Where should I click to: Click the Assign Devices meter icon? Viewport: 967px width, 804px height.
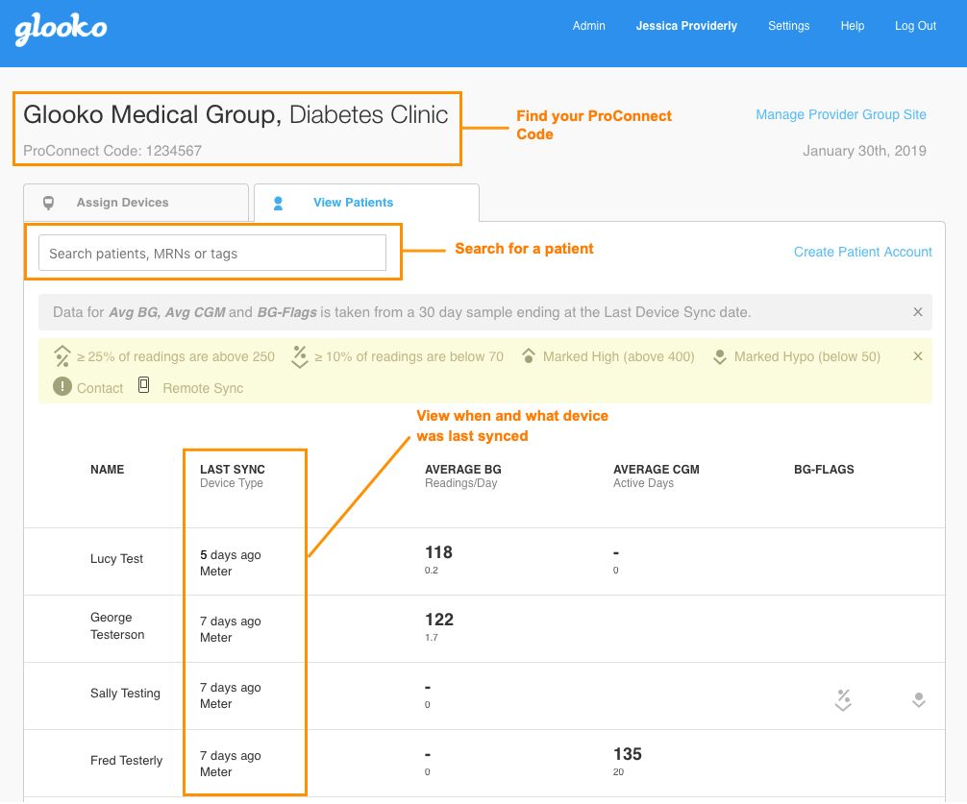tap(48, 203)
